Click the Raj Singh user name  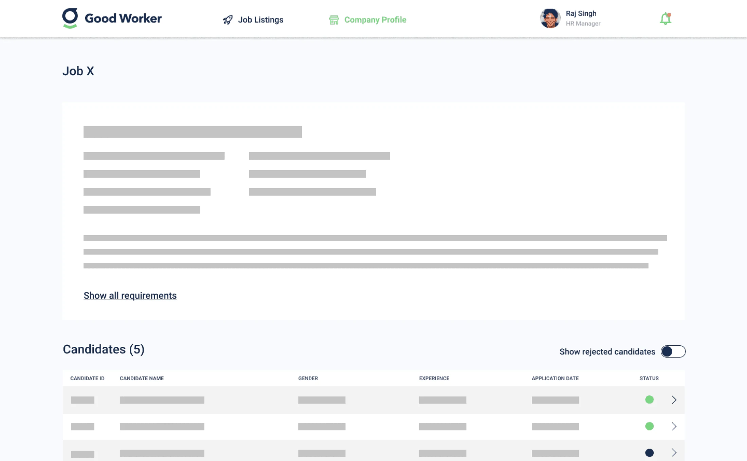tap(581, 14)
